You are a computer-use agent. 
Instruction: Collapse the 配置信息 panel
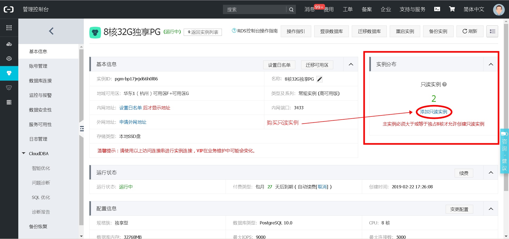coord(491,208)
